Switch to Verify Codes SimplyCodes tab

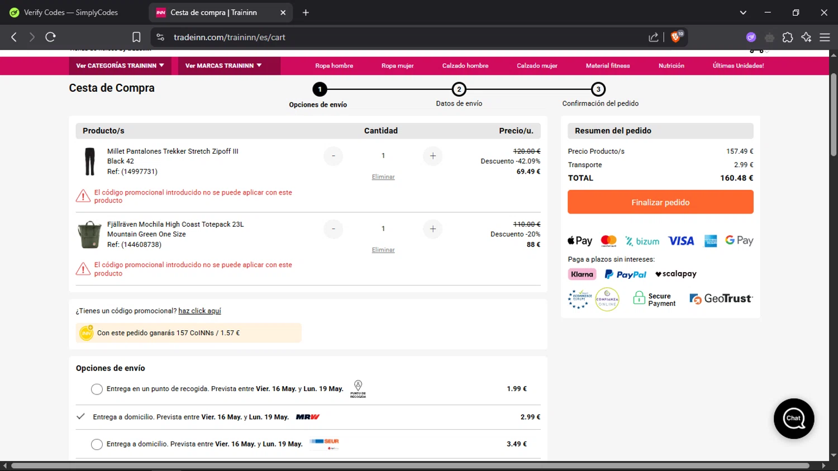pyautogui.click(x=72, y=12)
